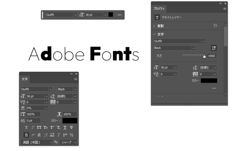Select the 文字 tab in Character panel
The height and width of the screenshot is (151, 238).
point(25,79)
